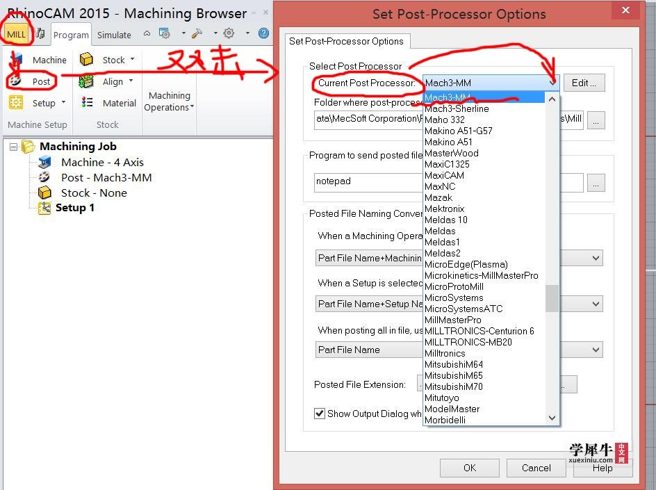The image size is (656, 490).
Task: Open the Part File Name+Setup naming dropdown
Action: point(596,304)
